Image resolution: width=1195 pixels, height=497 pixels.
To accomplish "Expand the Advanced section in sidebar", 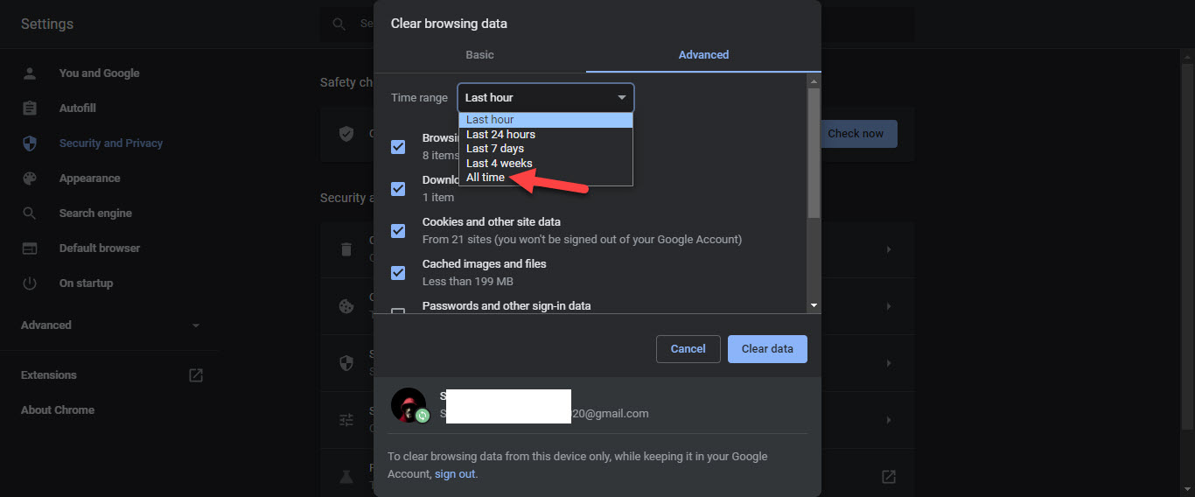I will point(110,325).
